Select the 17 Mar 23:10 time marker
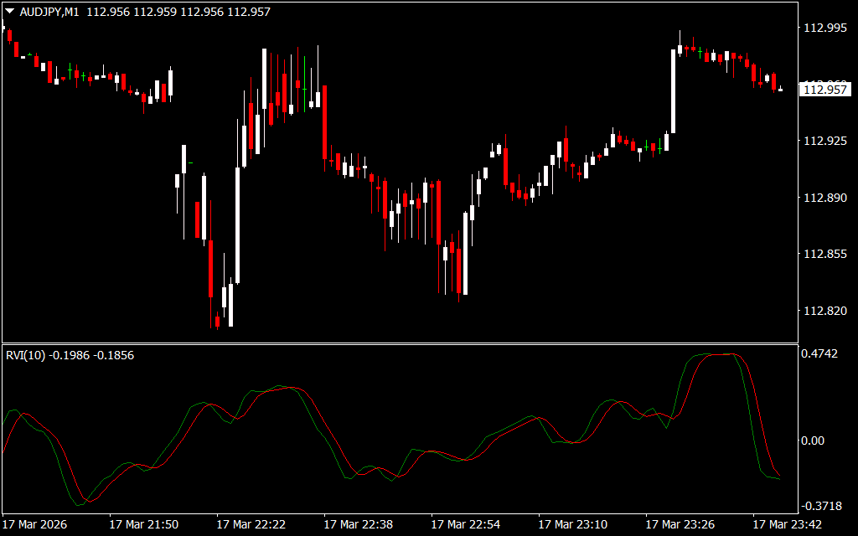Image resolution: width=858 pixels, height=536 pixels. 572,524
